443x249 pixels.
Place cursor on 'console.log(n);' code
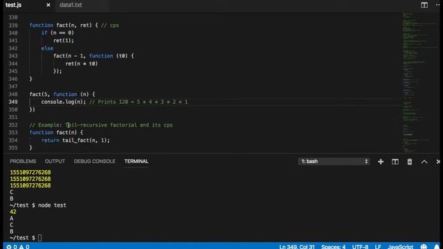[64, 102]
